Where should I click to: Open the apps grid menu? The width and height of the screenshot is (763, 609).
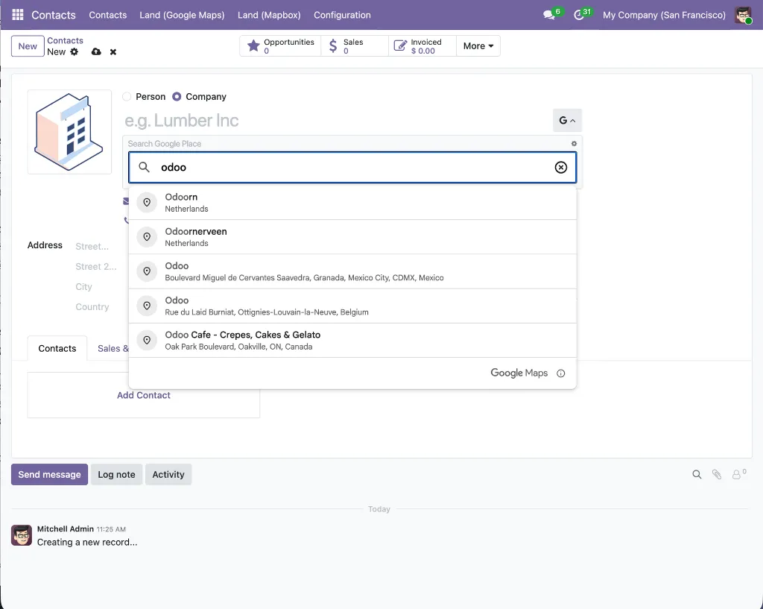tap(18, 15)
